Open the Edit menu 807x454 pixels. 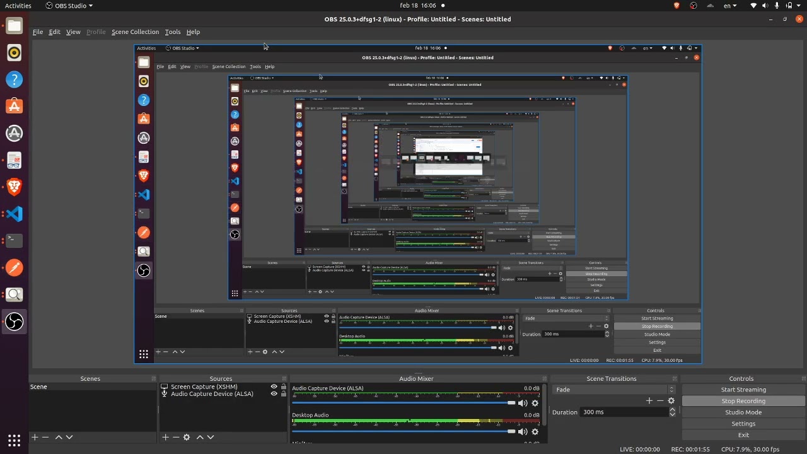[x=55, y=32]
